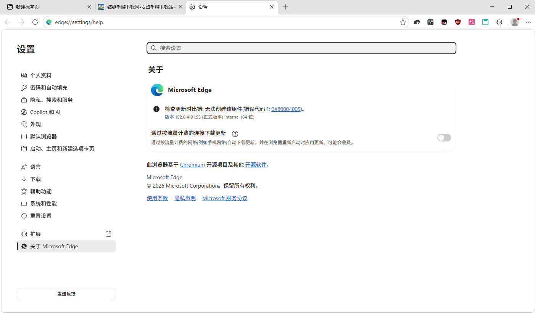Open the pink translate extension icon

(472, 22)
